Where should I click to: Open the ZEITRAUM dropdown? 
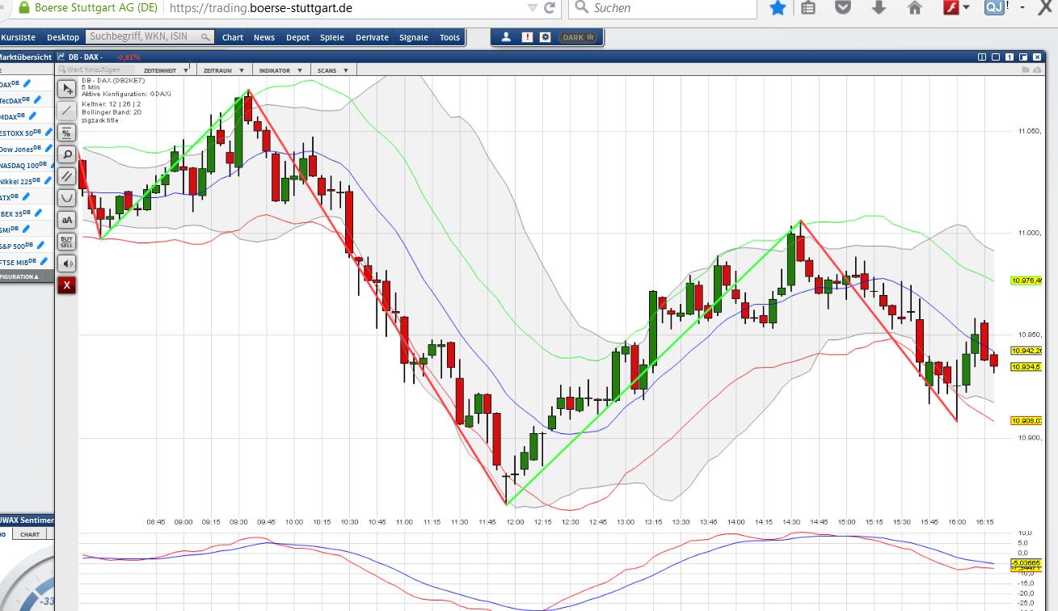pos(222,70)
